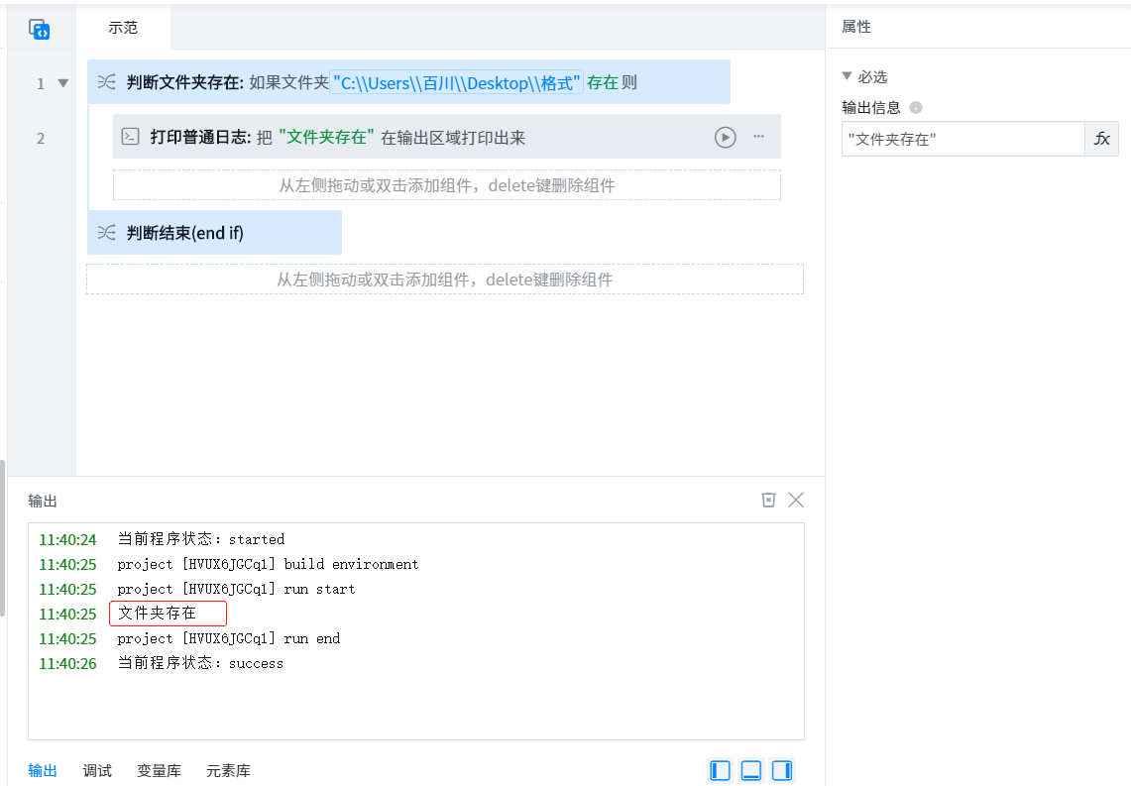Select the 元素库 tab at the bottom
1131x786 pixels.
228,770
